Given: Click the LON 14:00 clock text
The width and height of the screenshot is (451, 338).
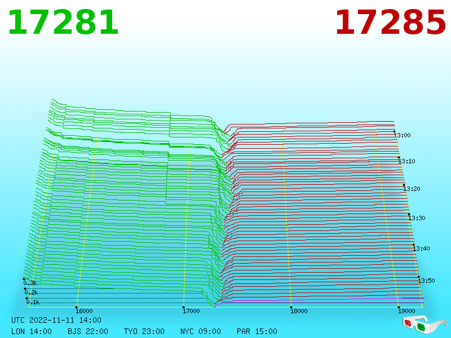Looking at the screenshot, I should coord(32,331).
